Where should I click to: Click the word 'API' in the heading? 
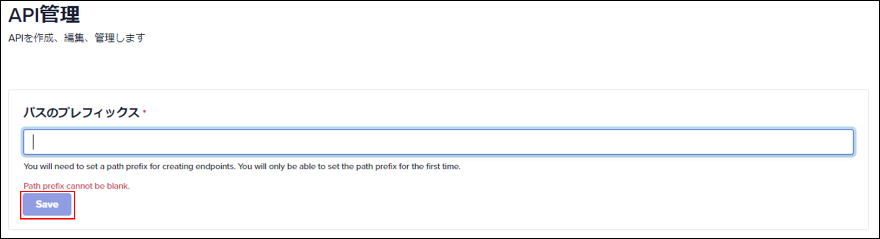coord(24,15)
